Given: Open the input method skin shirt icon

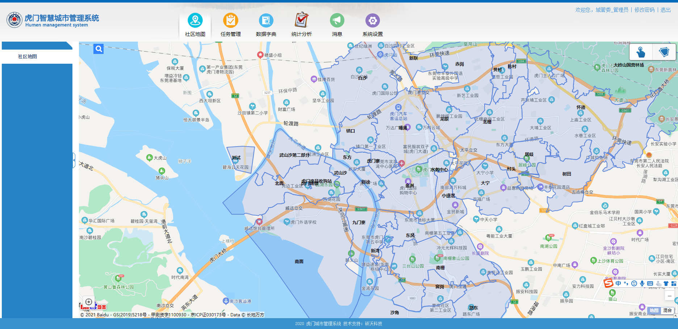Looking at the screenshot, I should pyautogui.click(x=666, y=283).
